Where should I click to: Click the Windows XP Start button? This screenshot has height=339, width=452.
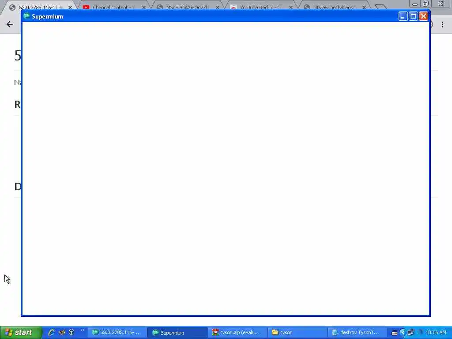(21, 332)
